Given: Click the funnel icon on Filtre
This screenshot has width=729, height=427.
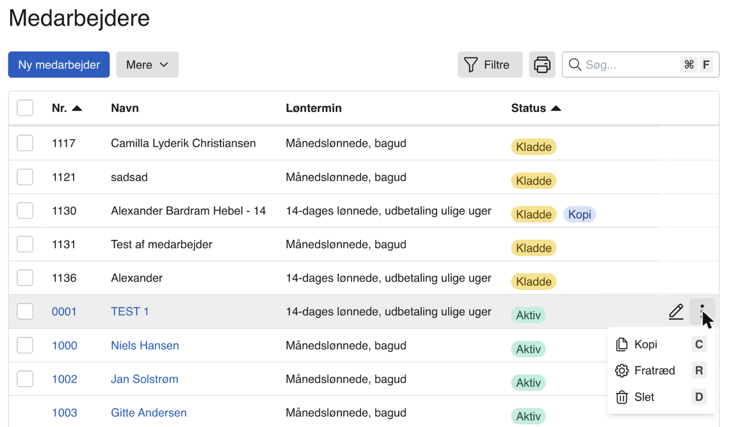Looking at the screenshot, I should click(471, 65).
